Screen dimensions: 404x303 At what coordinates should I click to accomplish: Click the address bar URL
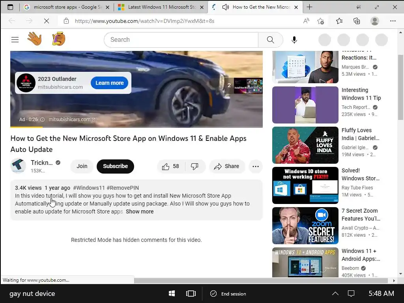tap(144, 21)
